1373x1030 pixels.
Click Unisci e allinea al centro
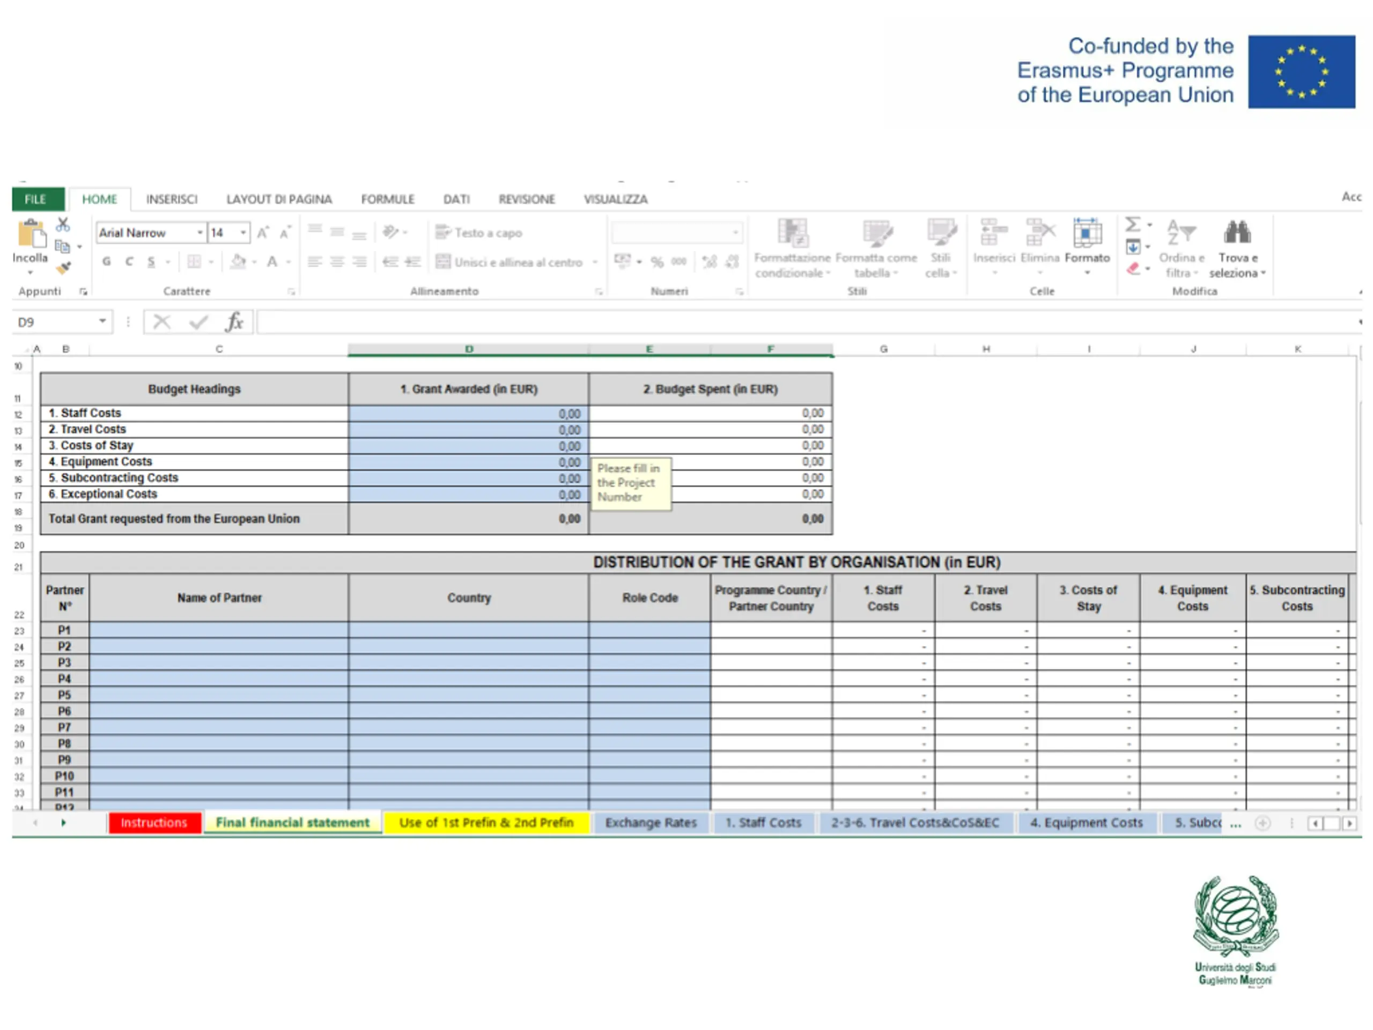click(509, 262)
